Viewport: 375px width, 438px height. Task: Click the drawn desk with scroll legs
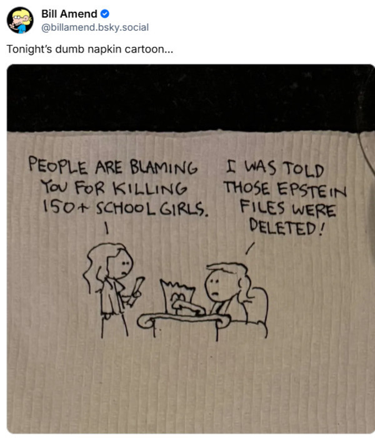point(184,324)
